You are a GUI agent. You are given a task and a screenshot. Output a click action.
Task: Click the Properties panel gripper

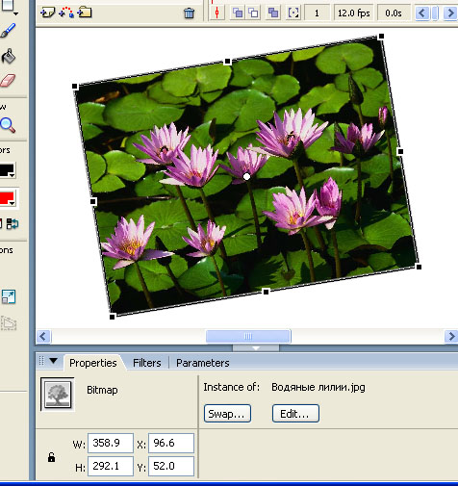point(41,361)
